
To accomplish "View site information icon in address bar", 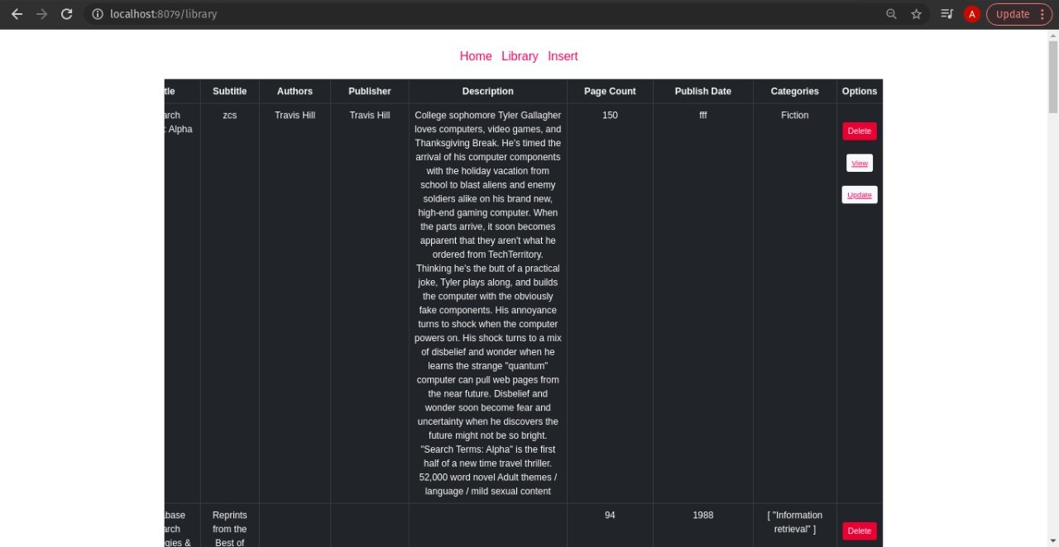I will pos(98,14).
